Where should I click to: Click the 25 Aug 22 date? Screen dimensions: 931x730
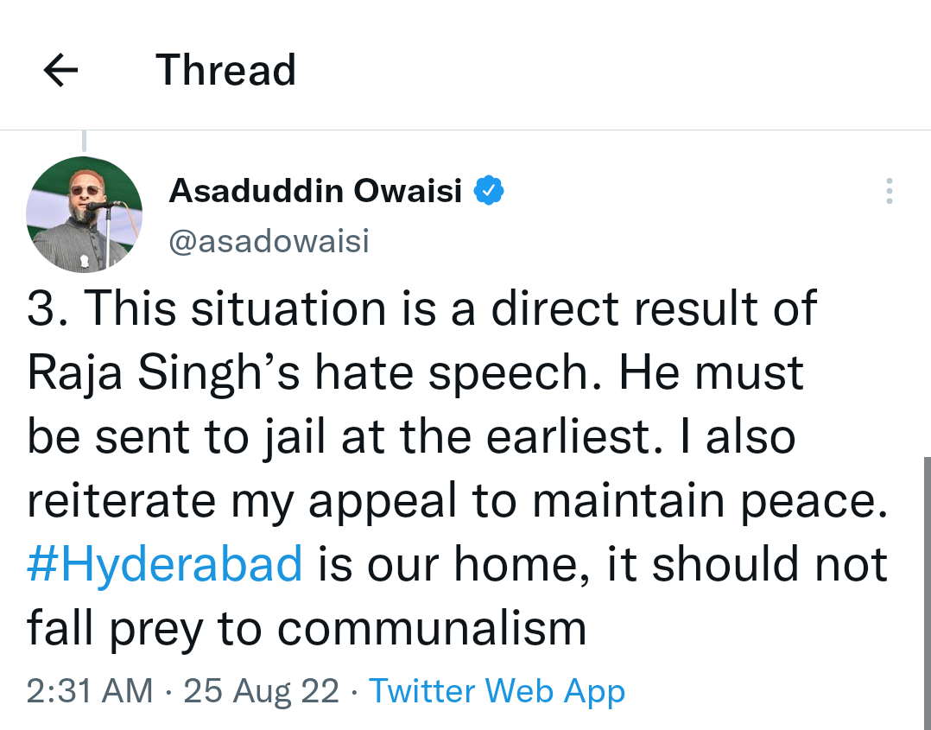tap(261, 691)
